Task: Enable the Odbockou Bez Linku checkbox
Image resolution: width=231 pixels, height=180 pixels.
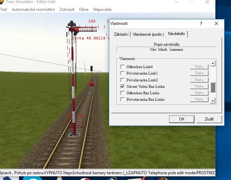Action: 122,93
